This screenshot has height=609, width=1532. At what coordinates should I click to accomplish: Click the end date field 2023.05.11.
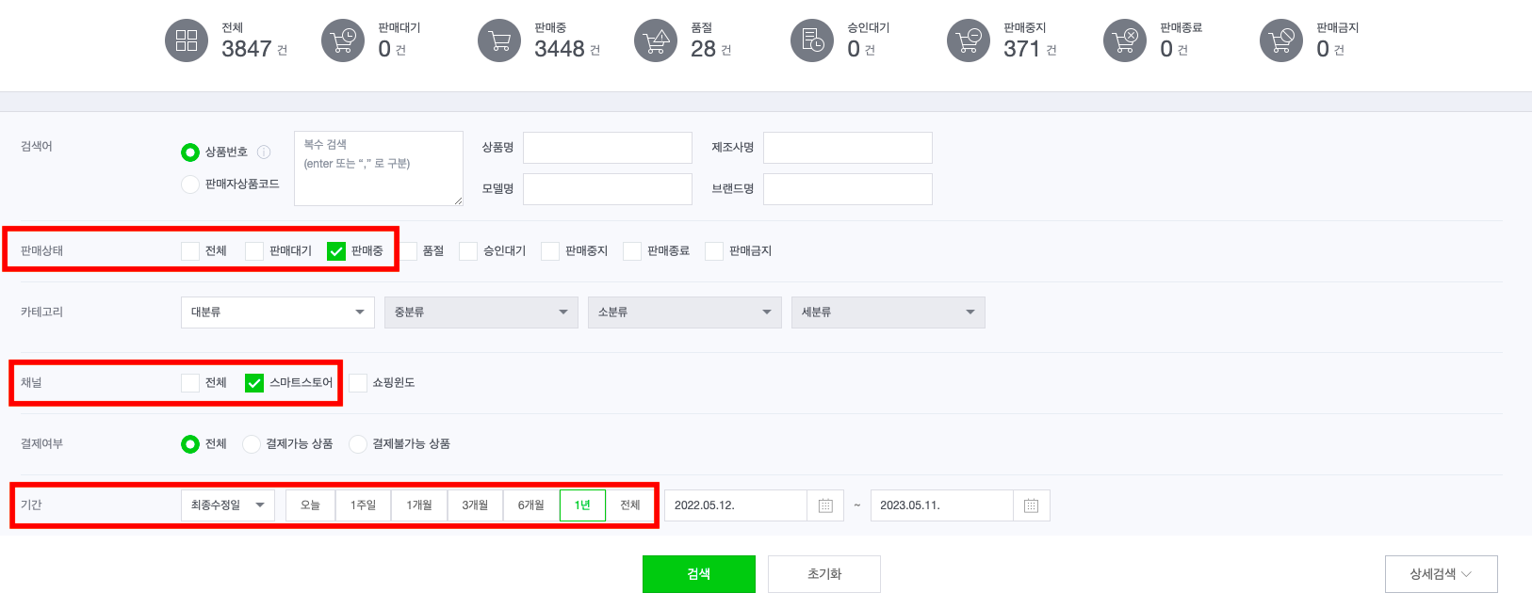tap(941, 505)
